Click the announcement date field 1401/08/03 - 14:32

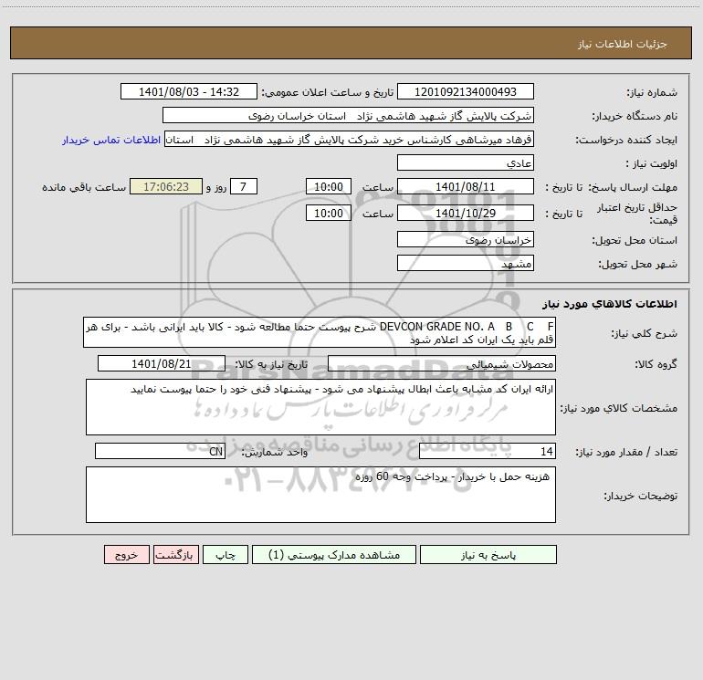click(189, 91)
